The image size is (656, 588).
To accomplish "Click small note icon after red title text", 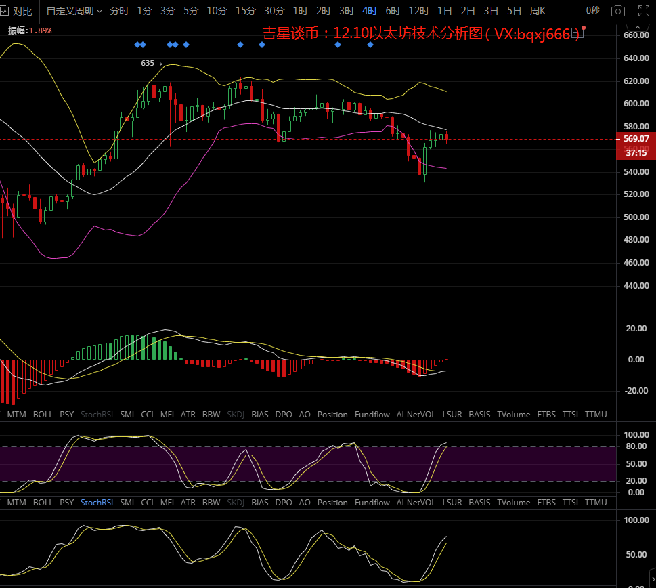I will [x=577, y=32].
